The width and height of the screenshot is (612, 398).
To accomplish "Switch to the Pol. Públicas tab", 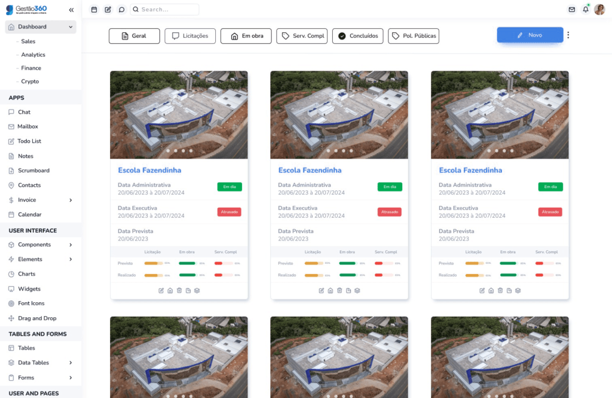I will click(x=414, y=36).
